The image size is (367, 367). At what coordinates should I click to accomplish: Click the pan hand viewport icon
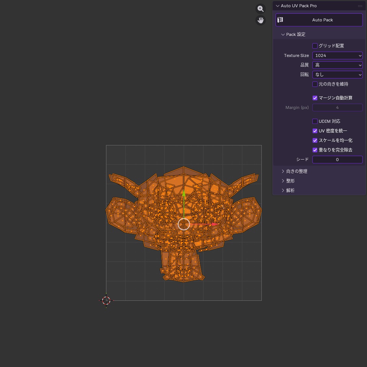(261, 20)
